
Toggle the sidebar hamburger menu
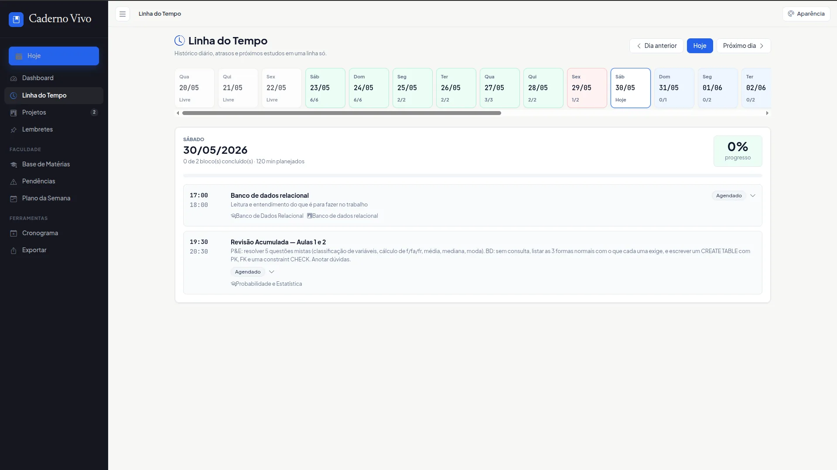point(123,14)
